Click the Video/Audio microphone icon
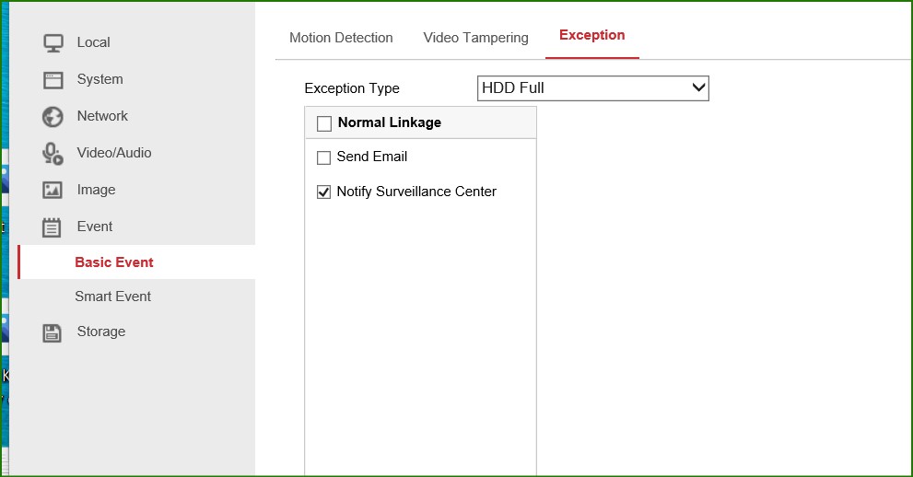This screenshot has height=477, width=913. click(x=53, y=154)
